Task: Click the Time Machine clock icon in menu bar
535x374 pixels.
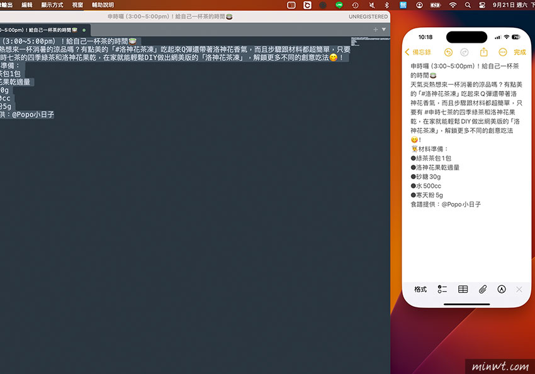Action: pyautogui.click(x=355, y=5)
